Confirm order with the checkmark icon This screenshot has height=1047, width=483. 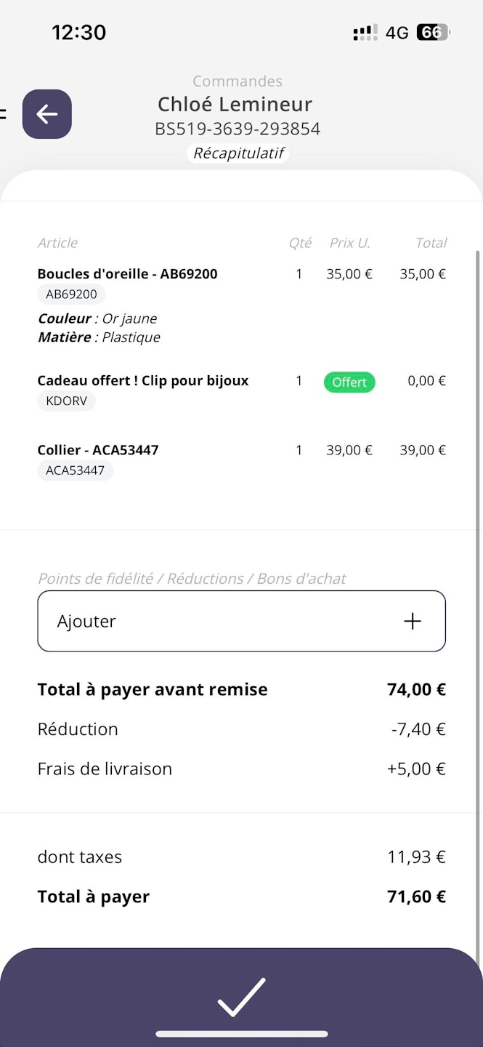coord(241,996)
